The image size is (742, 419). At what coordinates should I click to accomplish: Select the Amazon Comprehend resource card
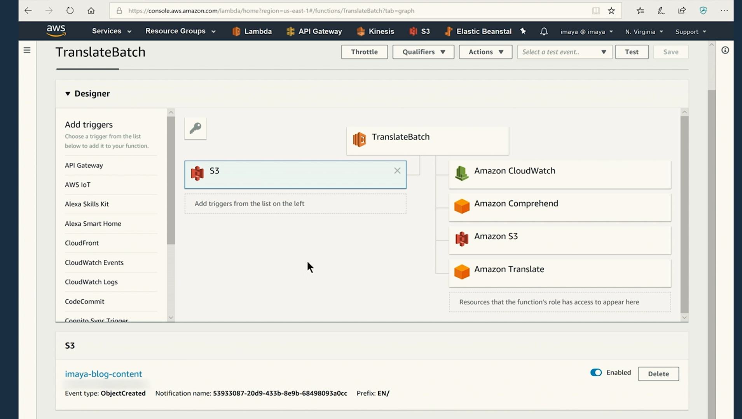pyautogui.click(x=560, y=207)
